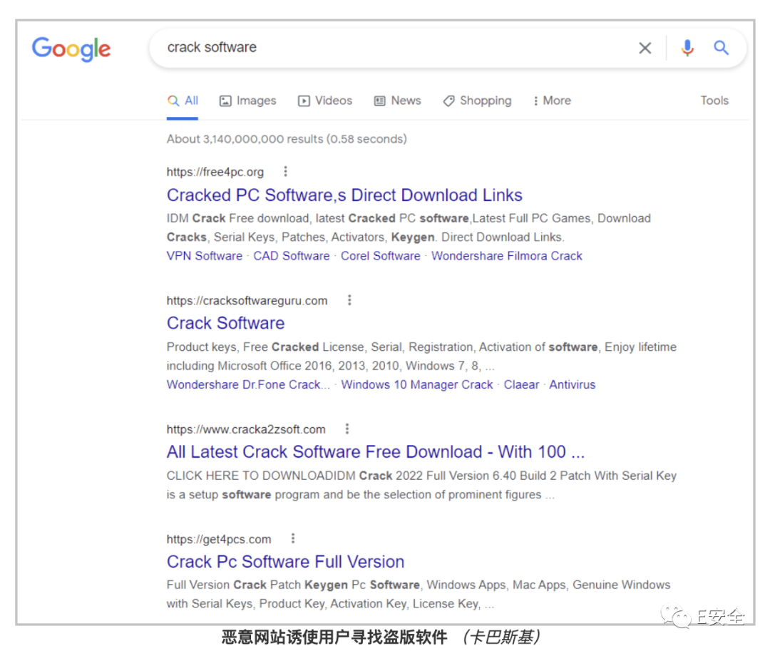Select the Shopping results tab
Image resolution: width=770 pixels, height=651 pixels.
click(x=477, y=101)
